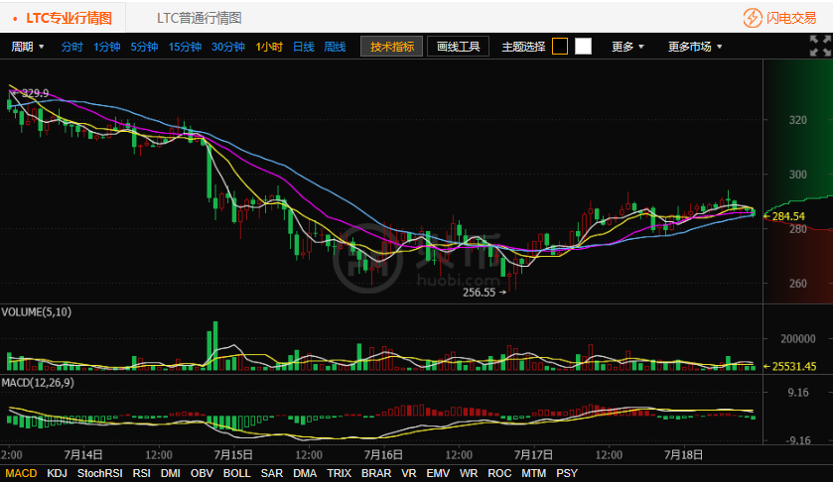This screenshot has width=833, height=482.
Task: Select the white theme swatch
Action: click(583, 47)
